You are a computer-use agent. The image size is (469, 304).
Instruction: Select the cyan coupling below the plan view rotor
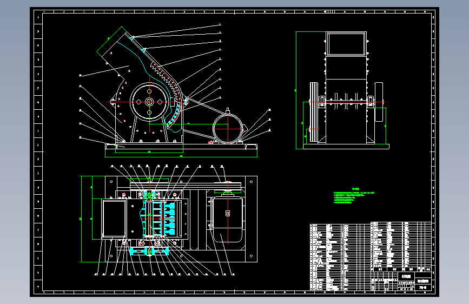(149, 251)
